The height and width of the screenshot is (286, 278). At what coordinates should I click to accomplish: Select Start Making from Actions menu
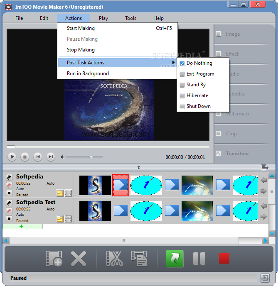[117, 28]
